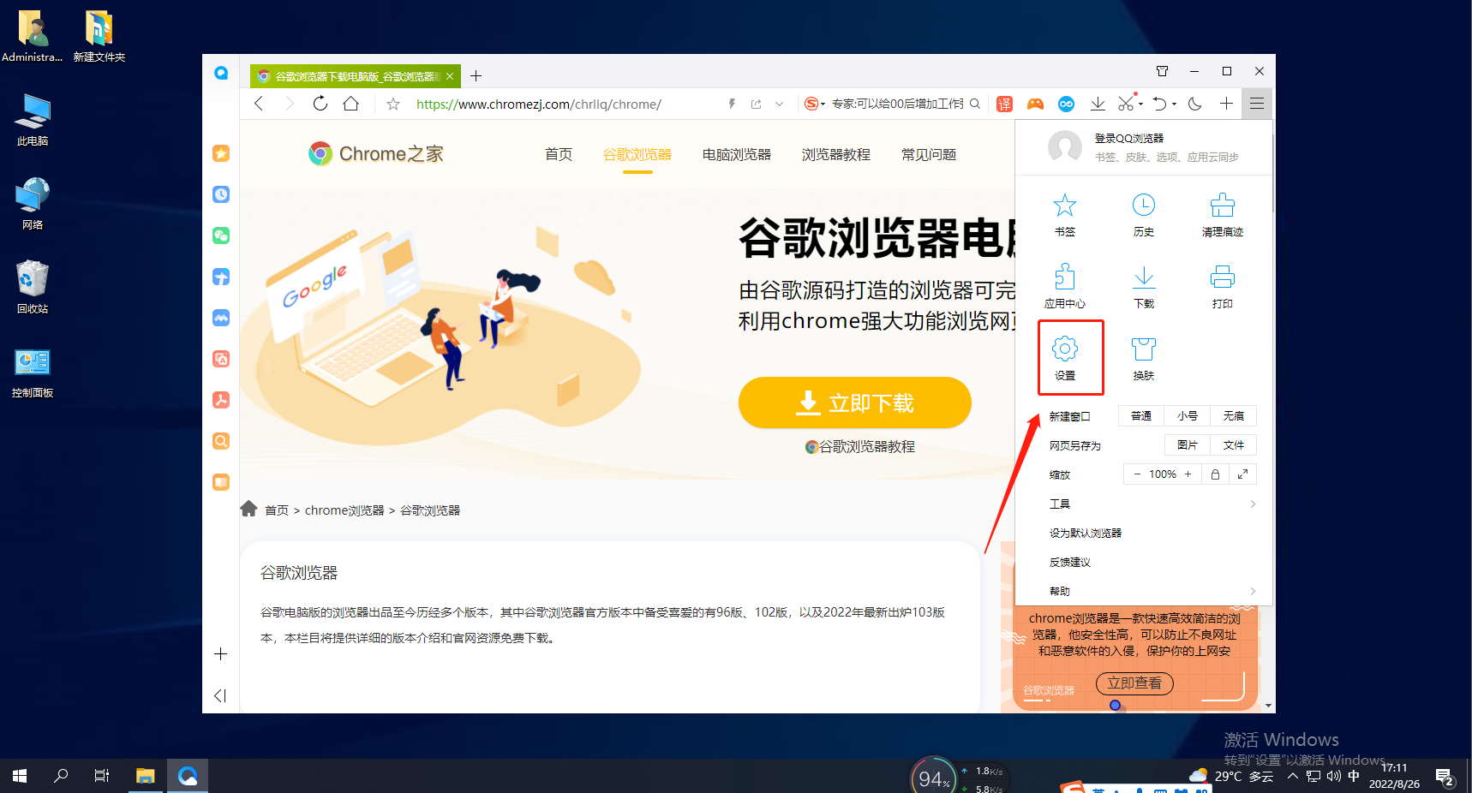The width and height of the screenshot is (1472, 793).
Task: Select 设为默认浏览器 menu entry
Action: (1086, 533)
